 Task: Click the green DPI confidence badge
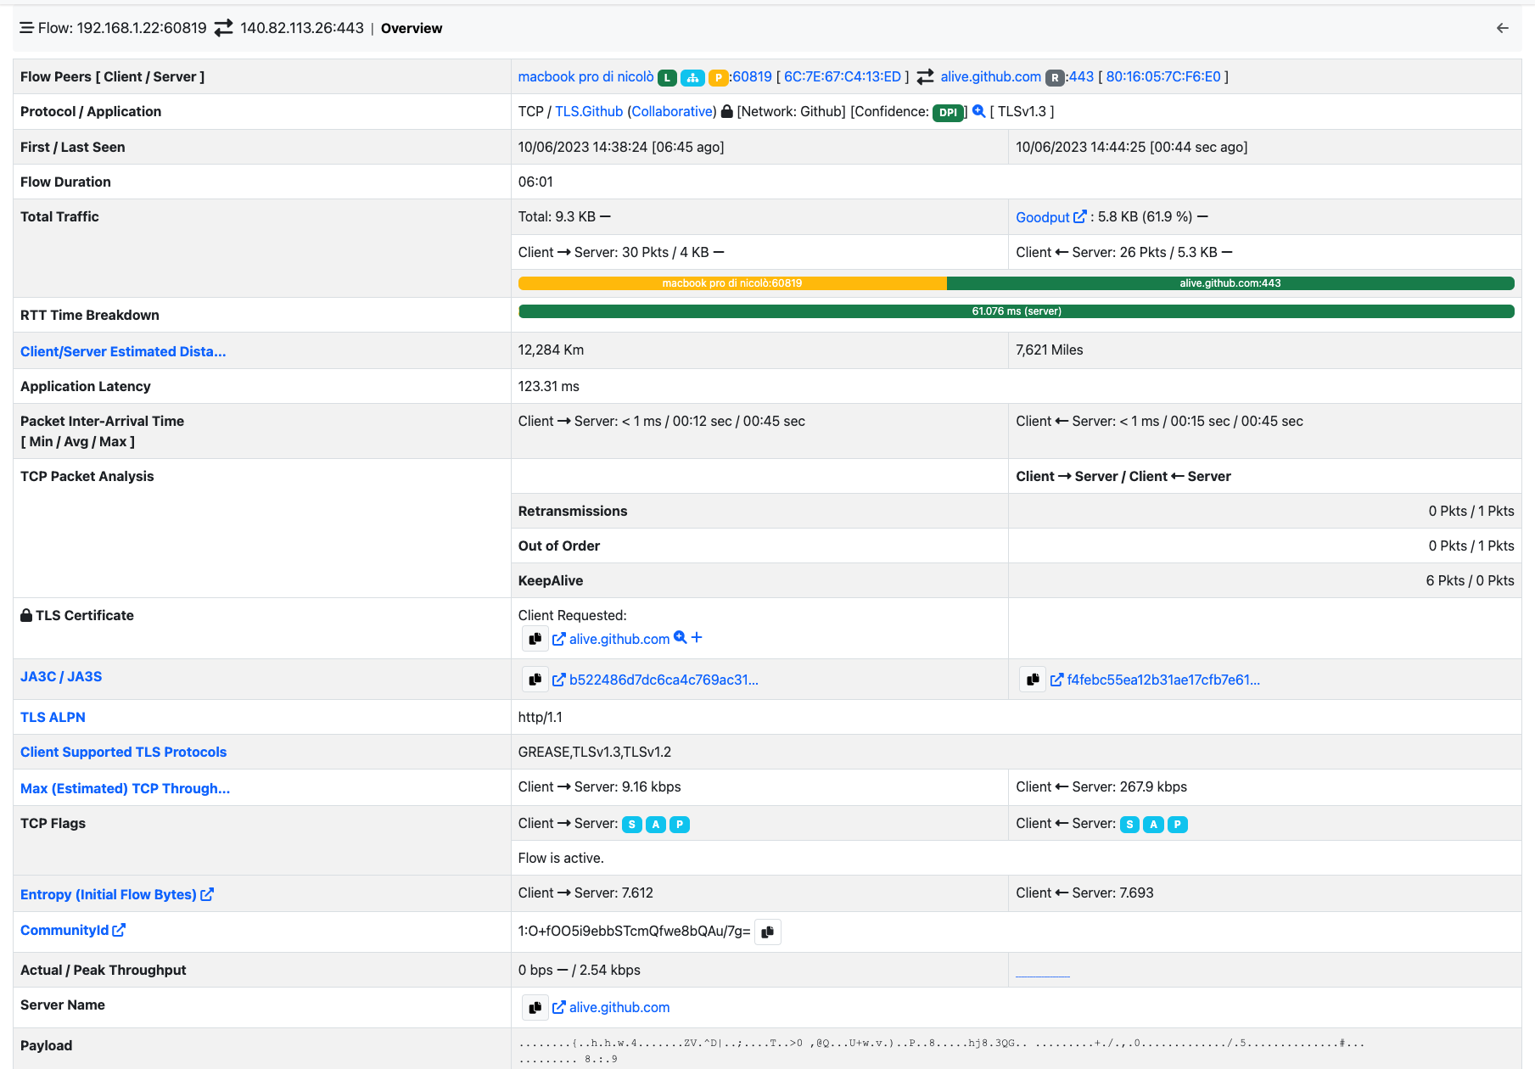click(948, 112)
